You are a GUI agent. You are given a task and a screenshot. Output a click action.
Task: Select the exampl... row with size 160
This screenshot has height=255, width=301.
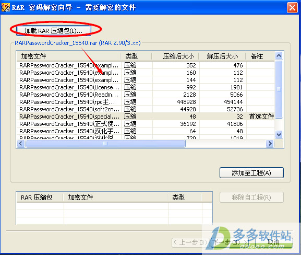146,73
